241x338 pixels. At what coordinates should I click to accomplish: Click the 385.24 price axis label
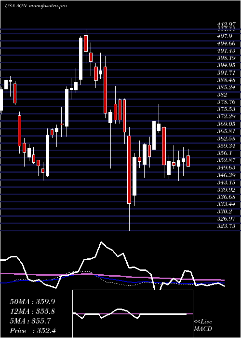point(226,87)
